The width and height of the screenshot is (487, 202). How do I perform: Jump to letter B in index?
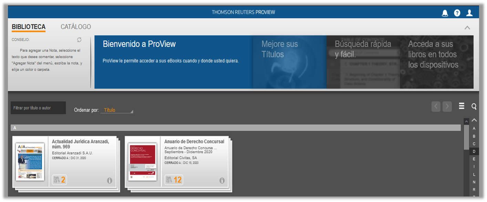(x=474, y=136)
